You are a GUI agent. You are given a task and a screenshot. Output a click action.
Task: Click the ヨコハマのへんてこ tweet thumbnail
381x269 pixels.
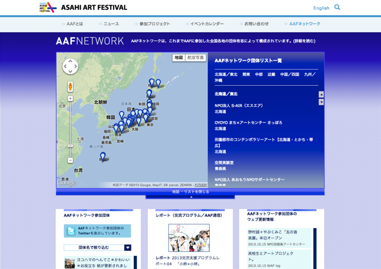pos(70,263)
